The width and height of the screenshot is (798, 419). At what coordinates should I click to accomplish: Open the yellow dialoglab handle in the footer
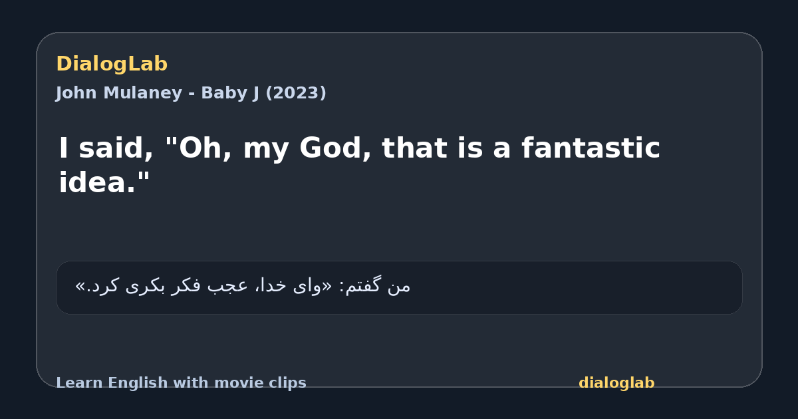tap(616, 383)
